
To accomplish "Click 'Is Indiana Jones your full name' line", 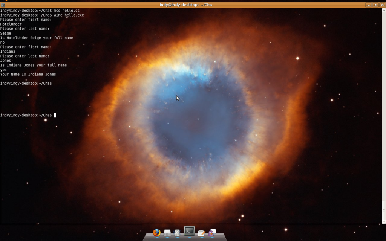I will click(34, 65).
